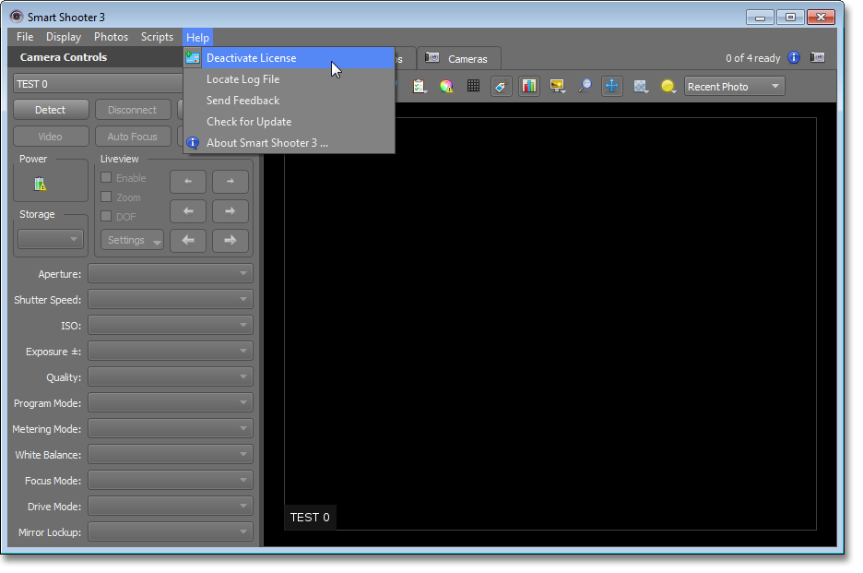863x573 pixels.
Task: Toggle the grid overlay icon
Action: click(473, 86)
